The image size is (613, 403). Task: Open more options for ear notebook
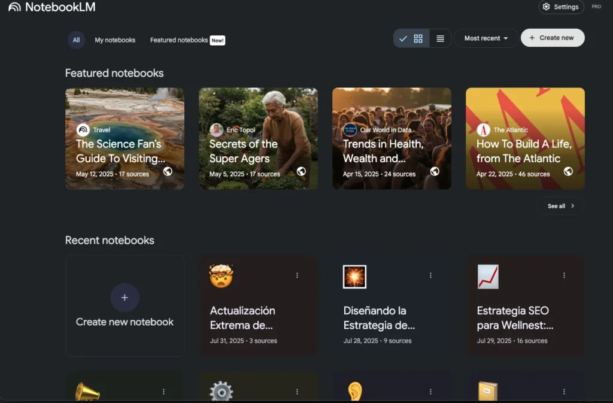pos(430,392)
